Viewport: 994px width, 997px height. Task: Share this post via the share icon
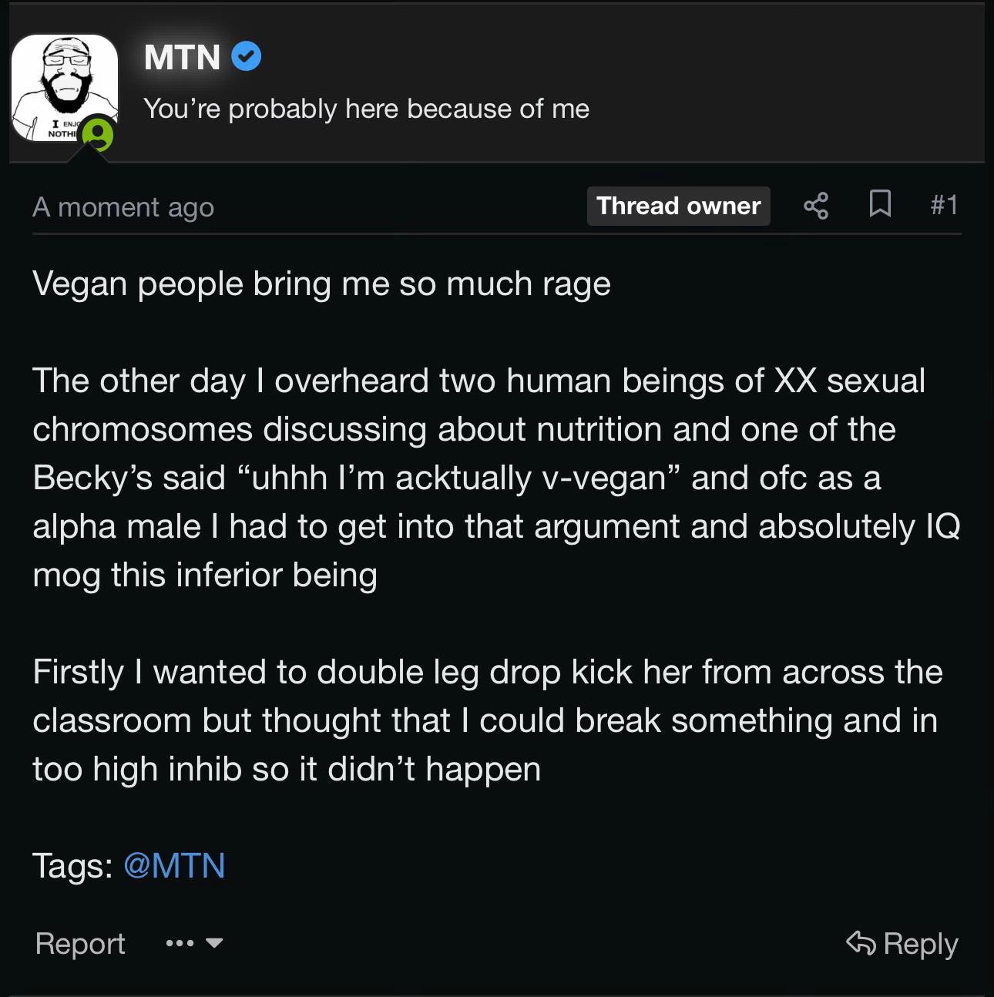click(816, 206)
